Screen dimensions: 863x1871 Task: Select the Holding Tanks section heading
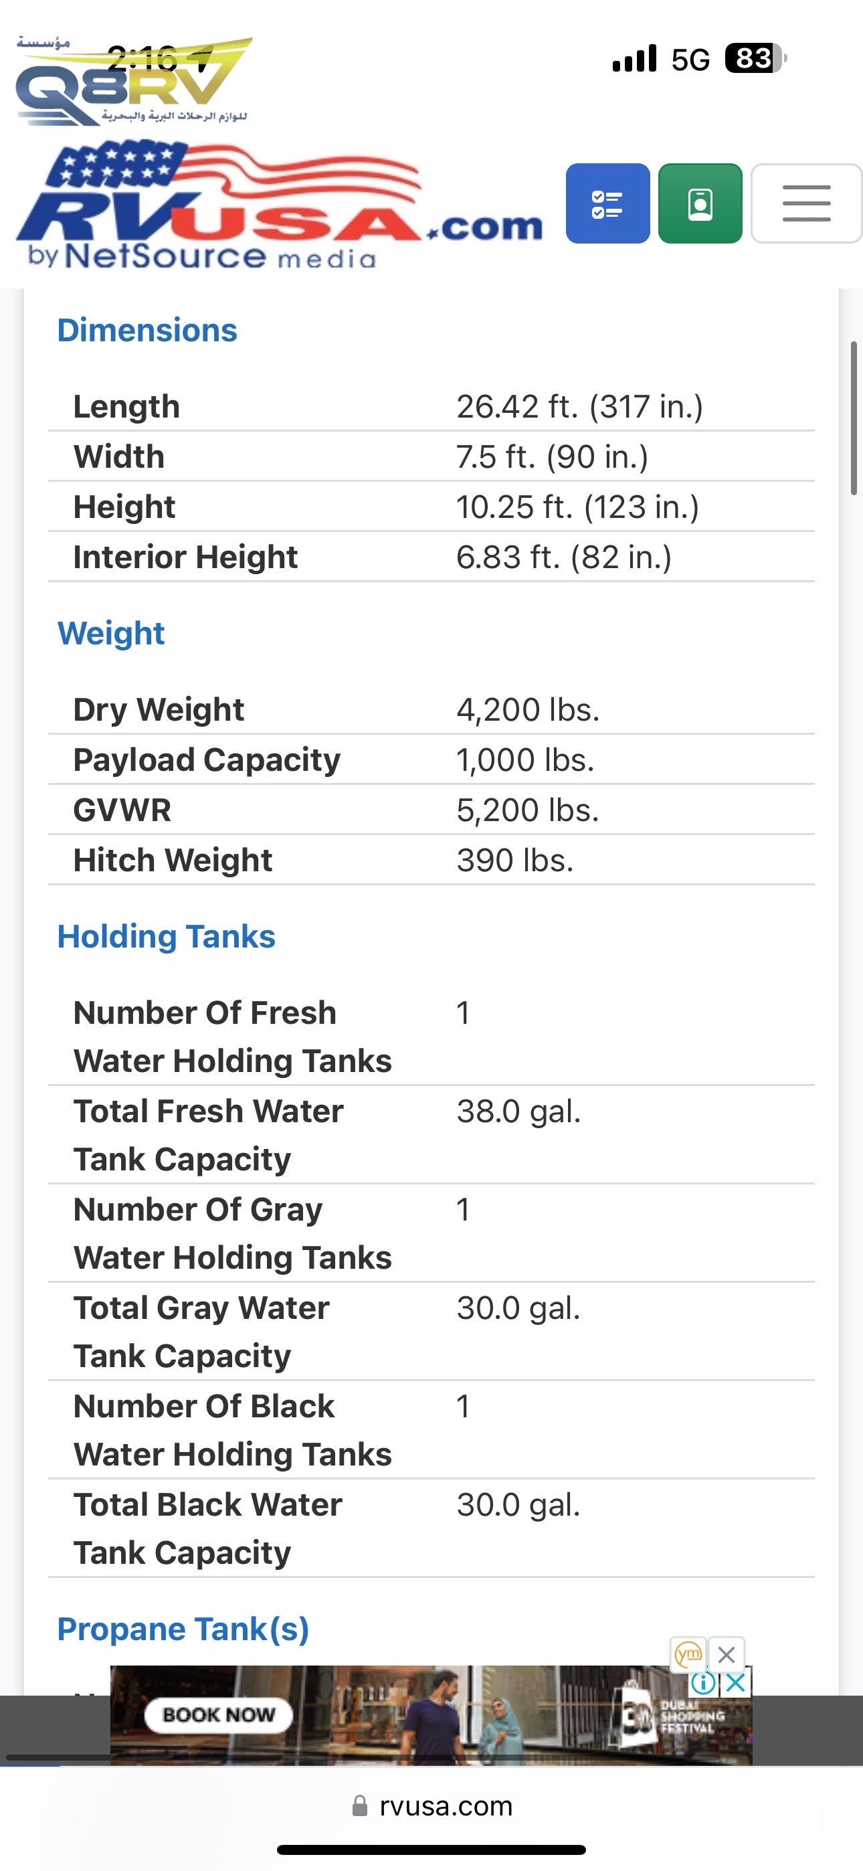167,936
